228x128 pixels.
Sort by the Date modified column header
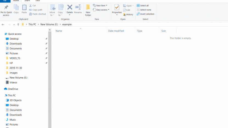click(x=116, y=31)
